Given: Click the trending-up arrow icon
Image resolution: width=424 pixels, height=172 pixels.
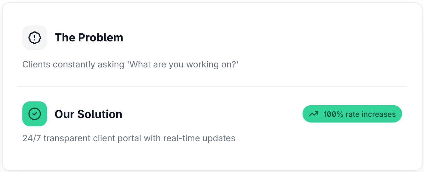Looking at the screenshot, I should click(313, 114).
